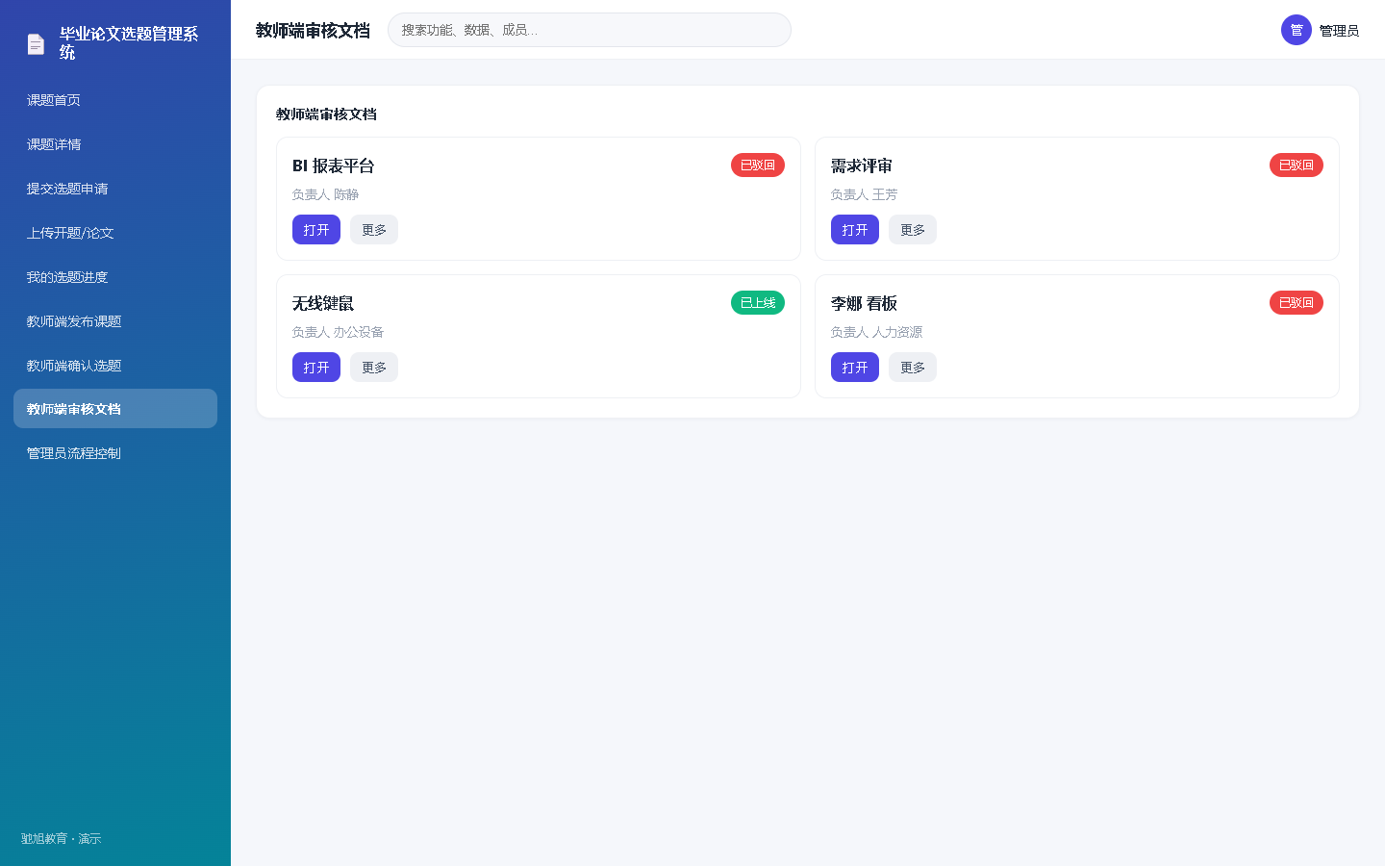Click the BI 报表平台 card title

tap(334, 166)
